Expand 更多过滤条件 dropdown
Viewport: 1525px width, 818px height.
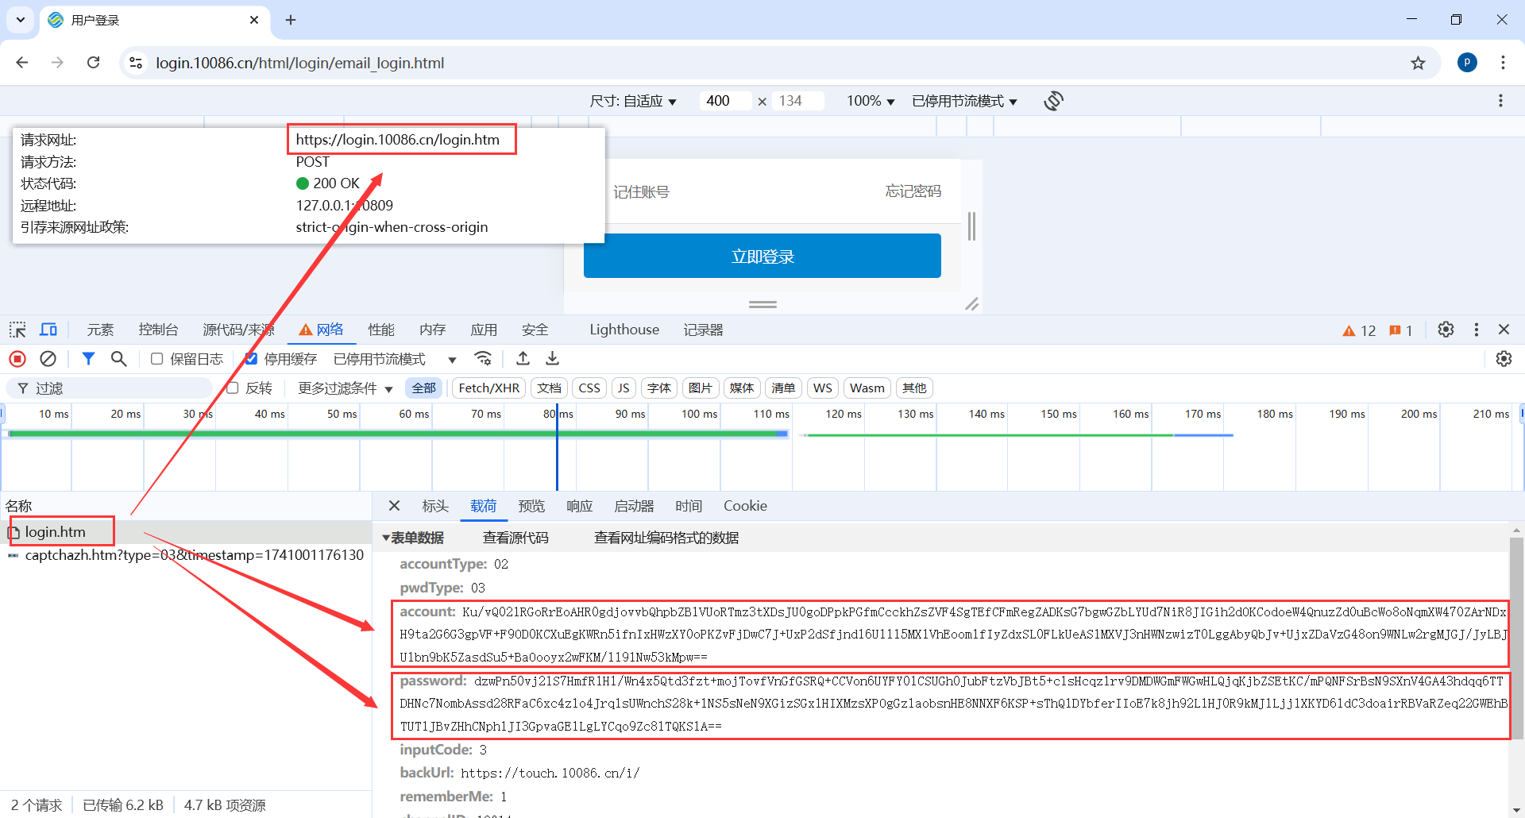pyautogui.click(x=346, y=388)
